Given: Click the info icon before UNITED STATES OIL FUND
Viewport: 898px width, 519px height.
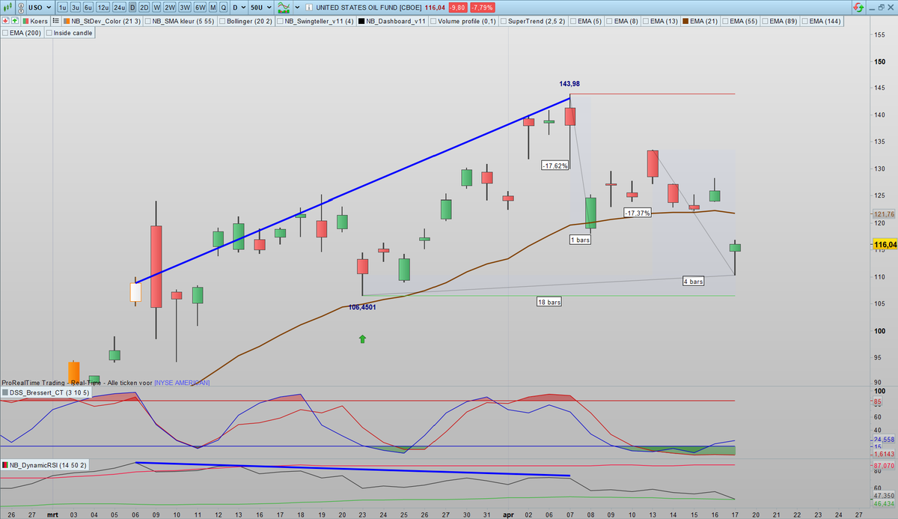Looking at the screenshot, I should click(x=308, y=7).
